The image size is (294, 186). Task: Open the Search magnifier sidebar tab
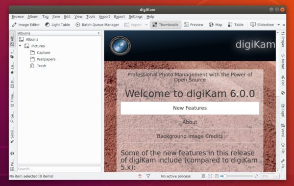click(x=12, y=117)
